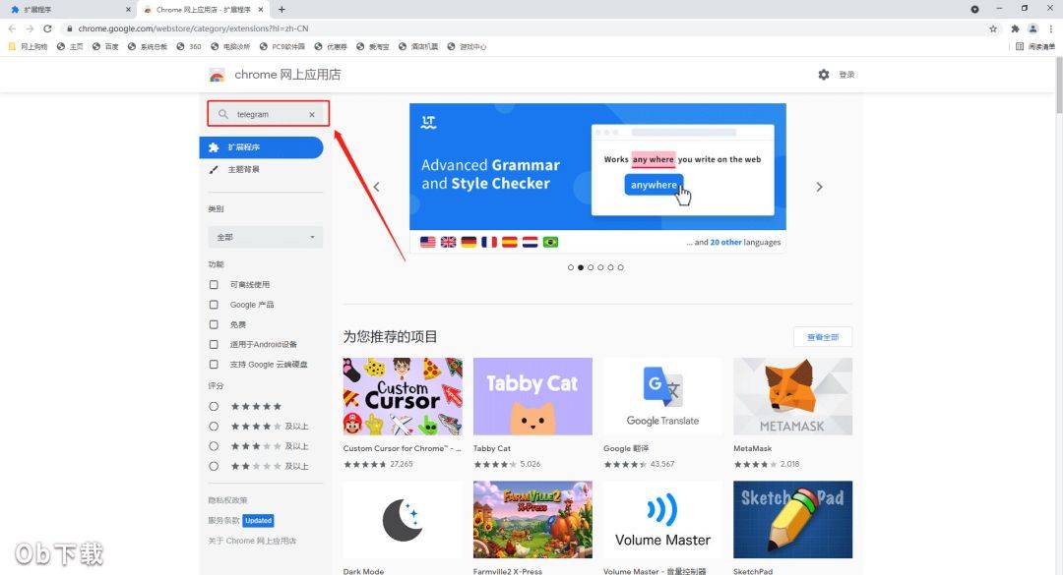Open the Chrome three-dot menu
This screenshot has width=1063, height=575.
1051,29
